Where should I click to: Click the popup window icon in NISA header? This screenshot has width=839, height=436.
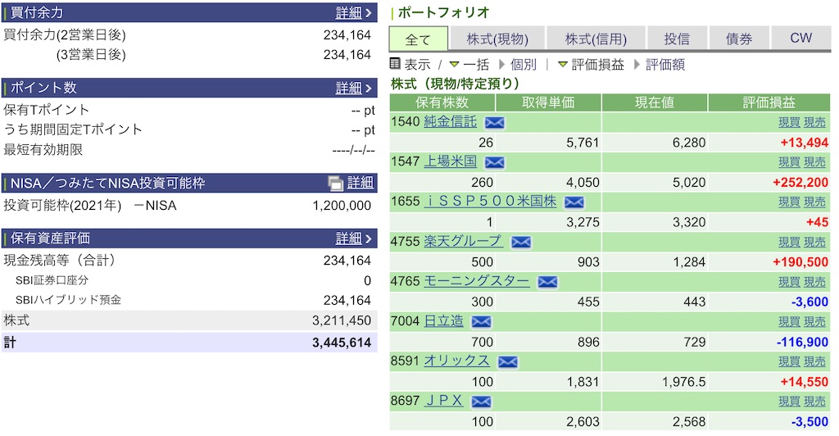click(x=335, y=184)
